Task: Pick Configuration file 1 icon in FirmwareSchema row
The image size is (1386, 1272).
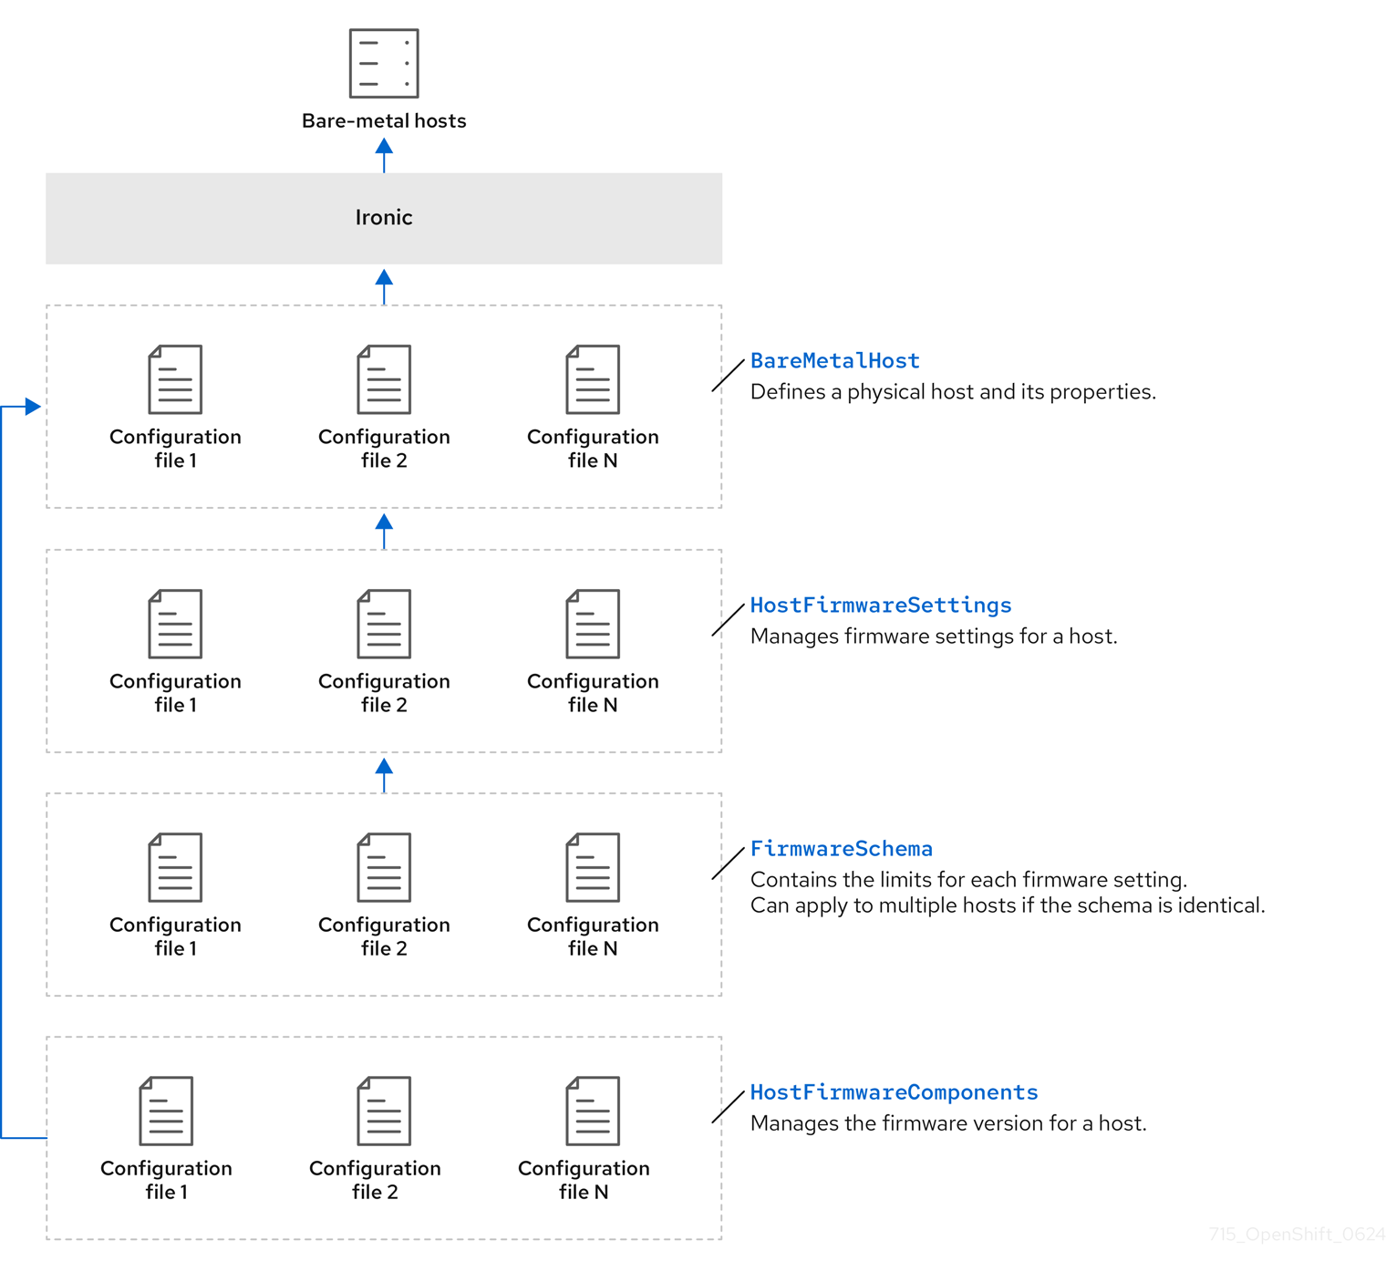Action: point(175,867)
